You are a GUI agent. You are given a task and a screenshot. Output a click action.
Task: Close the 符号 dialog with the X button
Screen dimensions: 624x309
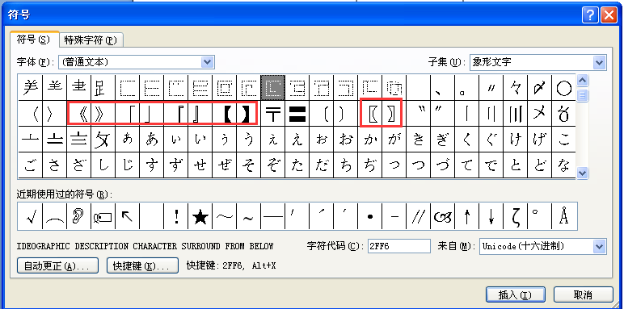coord(609,15)
